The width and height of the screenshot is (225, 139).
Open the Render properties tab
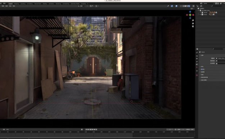pos(197,56)
